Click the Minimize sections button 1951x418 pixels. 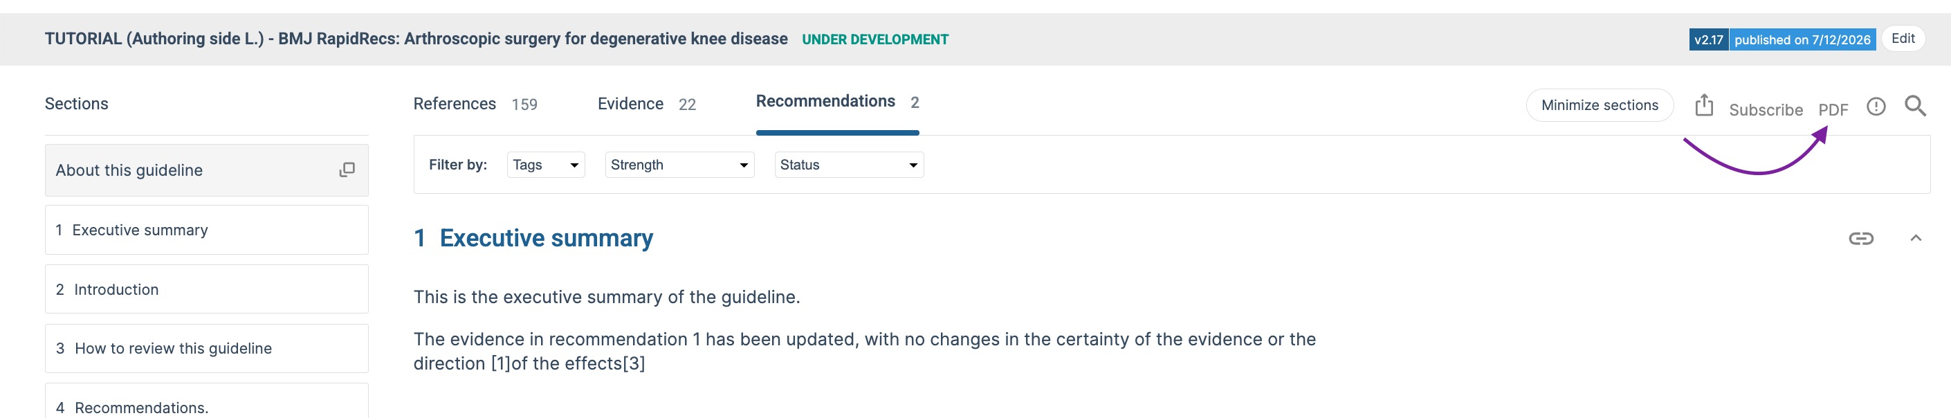(x=1599, y=105)
